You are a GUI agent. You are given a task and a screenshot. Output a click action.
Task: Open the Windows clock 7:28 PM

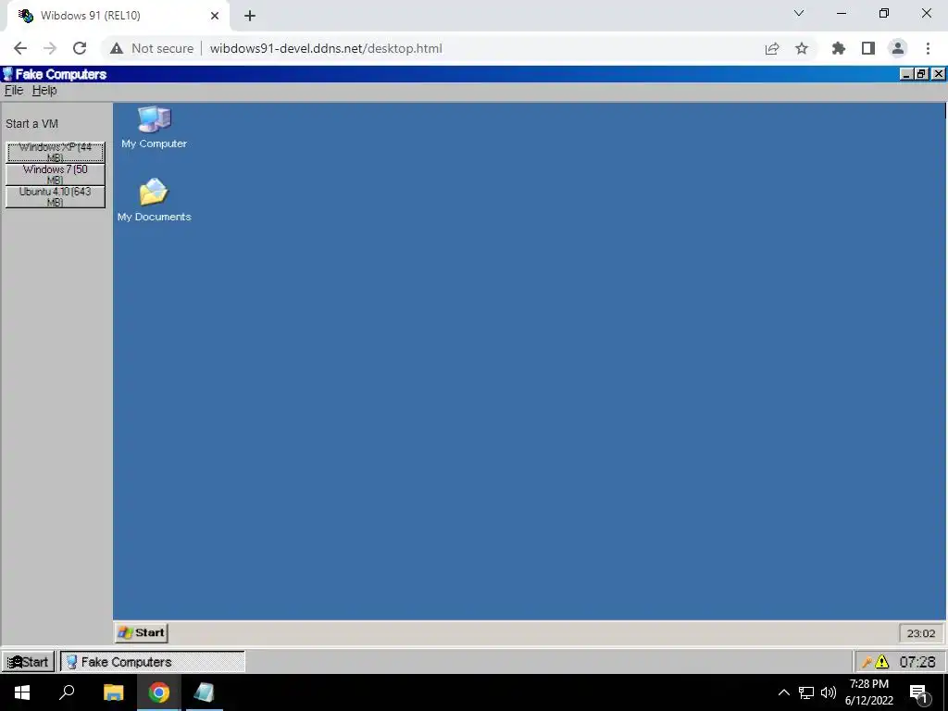point(868,692)
